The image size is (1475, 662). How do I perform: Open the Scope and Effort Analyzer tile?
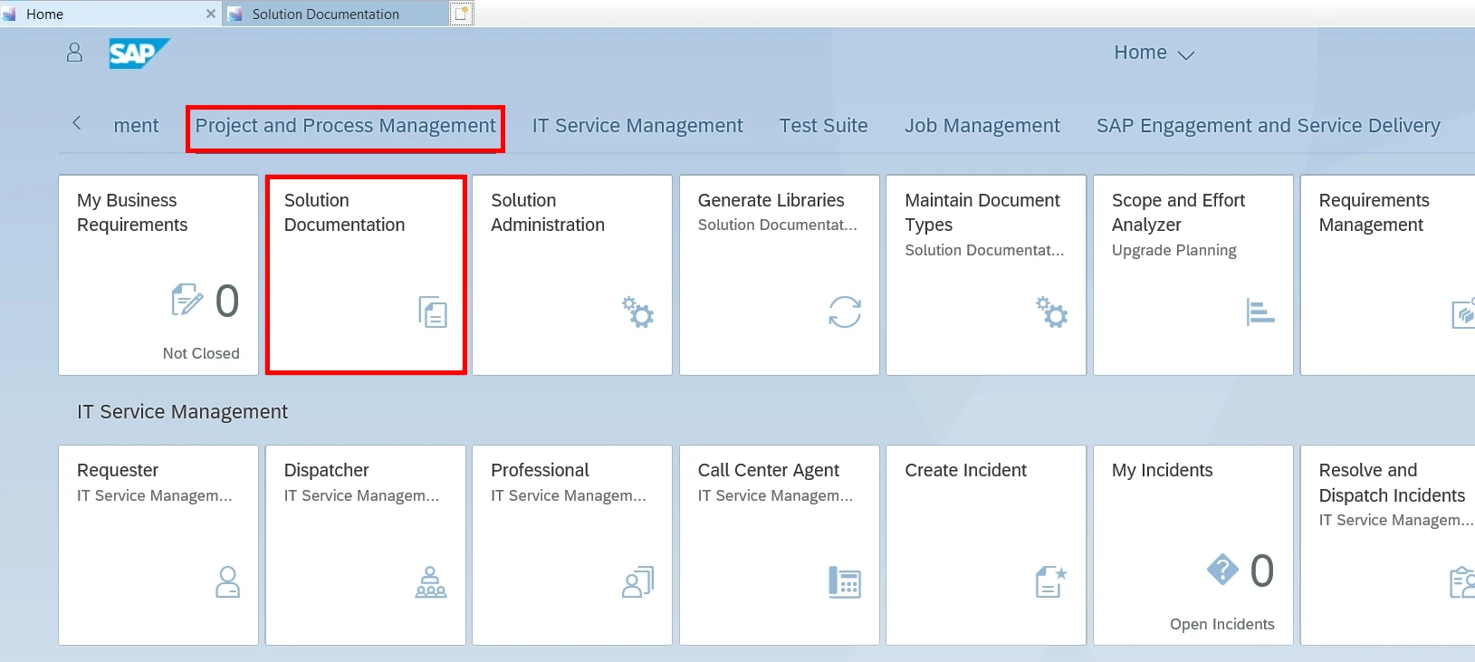(1193, 275)
